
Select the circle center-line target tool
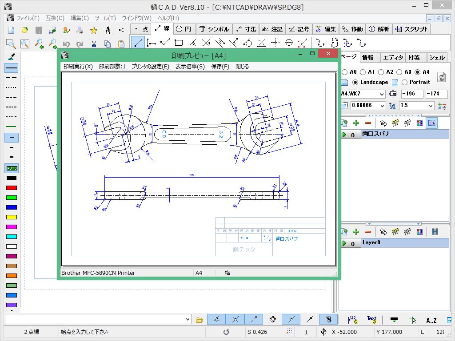289,43
